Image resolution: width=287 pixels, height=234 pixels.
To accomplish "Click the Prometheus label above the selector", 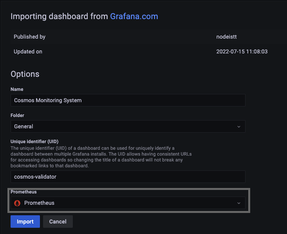I will pyautogui.click(x=23, y=192).
